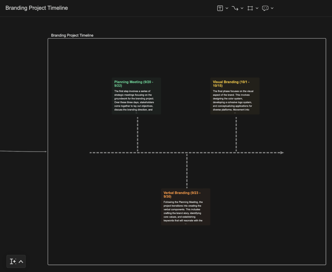
Task: Open the Text tool dropdown chevron
Action: click(x=227, y=8)
